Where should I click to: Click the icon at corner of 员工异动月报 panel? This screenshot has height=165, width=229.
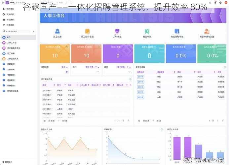pyautogui.click(x=131, y=79)
